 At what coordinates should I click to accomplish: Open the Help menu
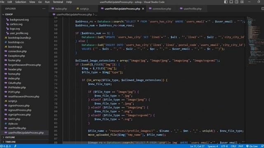click(69, 2)
